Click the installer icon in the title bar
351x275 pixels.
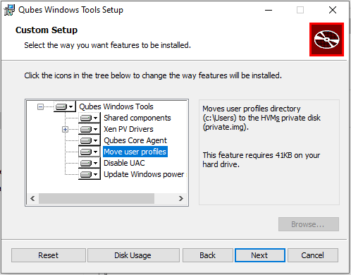(x=9, y=10)
